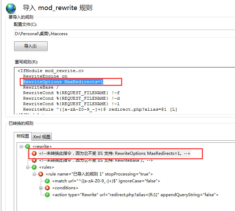
Task: Click green check icon beside match url node
Action: pyautogui.click(x=47, y=181)
